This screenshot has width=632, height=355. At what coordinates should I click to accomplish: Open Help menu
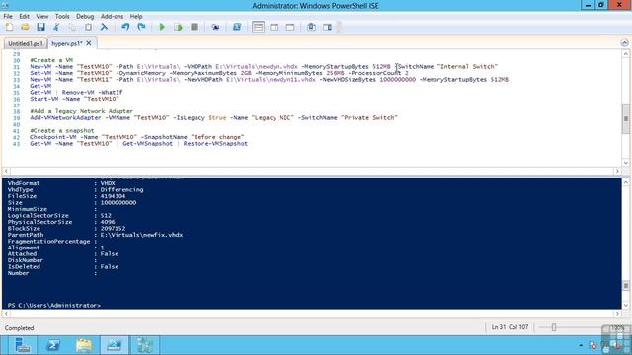point(136,16)
